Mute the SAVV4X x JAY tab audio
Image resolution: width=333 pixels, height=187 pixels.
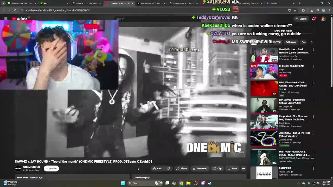(128, 3)
